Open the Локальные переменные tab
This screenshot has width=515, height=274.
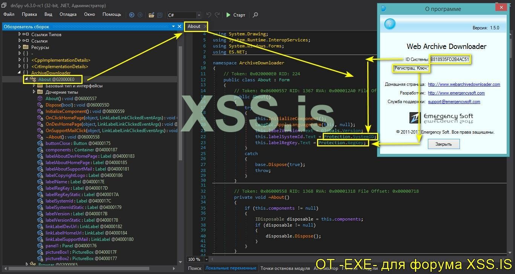pos(231,268)
